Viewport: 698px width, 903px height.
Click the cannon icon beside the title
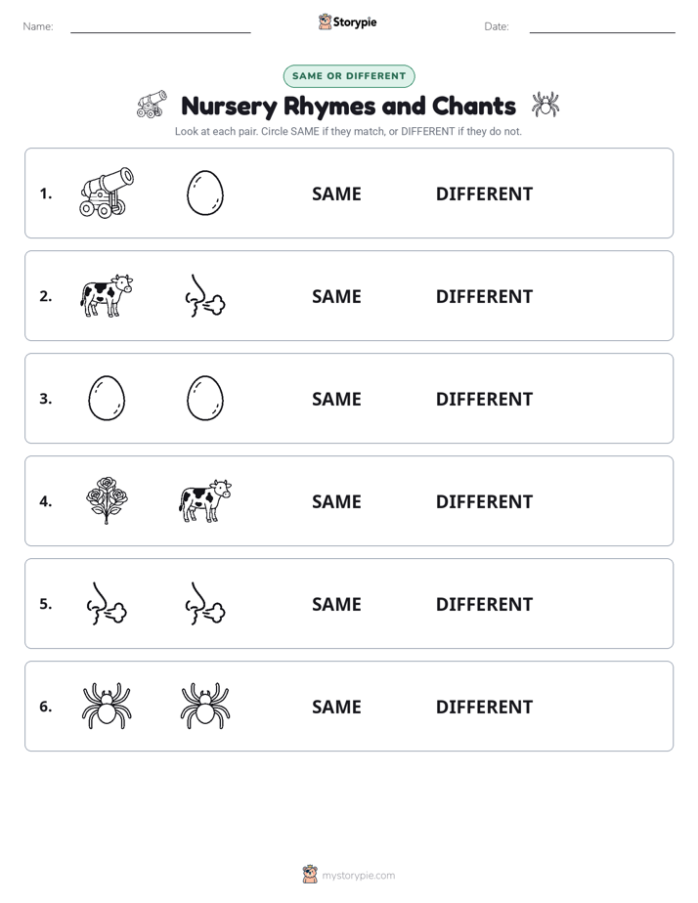(x=153, y=105)
